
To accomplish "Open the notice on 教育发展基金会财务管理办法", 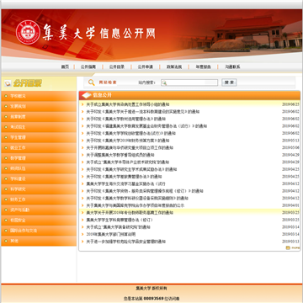I will pos(146,126).
